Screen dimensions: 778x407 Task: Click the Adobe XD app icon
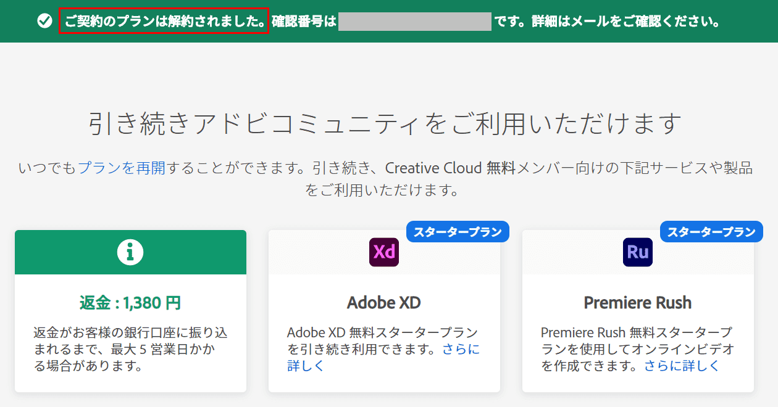(x=384, y=252)
